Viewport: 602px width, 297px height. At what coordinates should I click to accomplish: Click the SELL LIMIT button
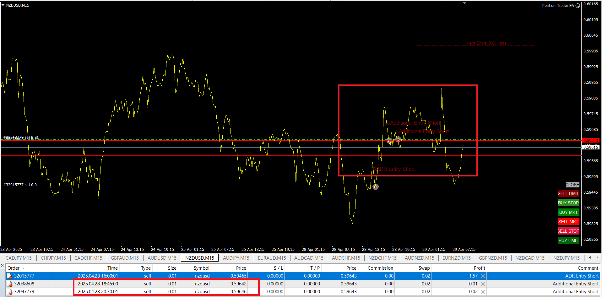568,193
